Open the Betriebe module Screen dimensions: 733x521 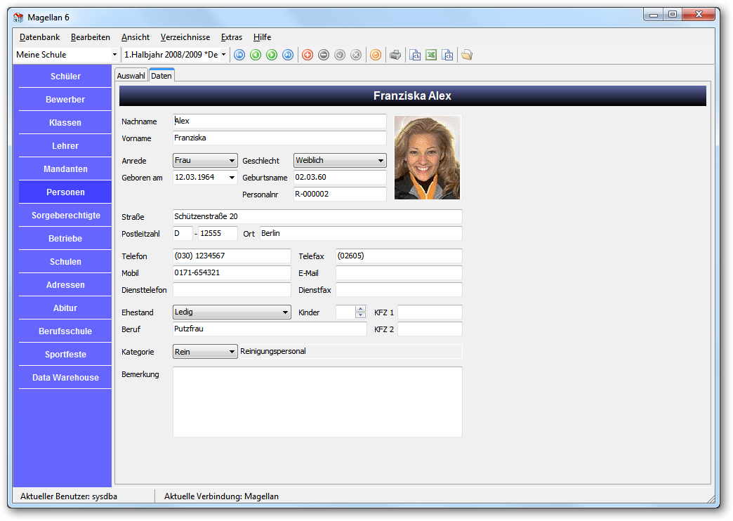[x=65, y=239]
